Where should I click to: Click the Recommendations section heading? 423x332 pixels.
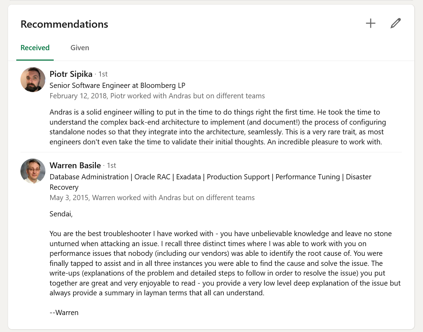pyautogui.click(x=64, y=24)
